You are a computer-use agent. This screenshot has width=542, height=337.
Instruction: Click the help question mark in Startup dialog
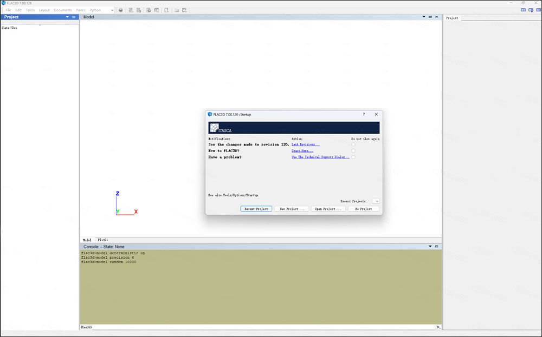364,114
